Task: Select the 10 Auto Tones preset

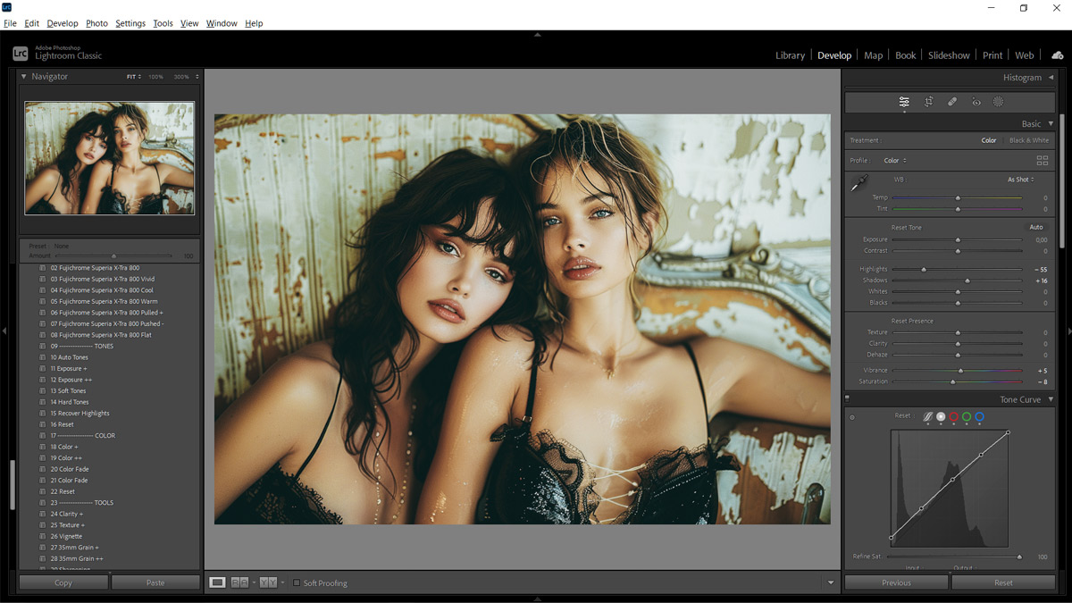Action: click(x=68, y=356)
